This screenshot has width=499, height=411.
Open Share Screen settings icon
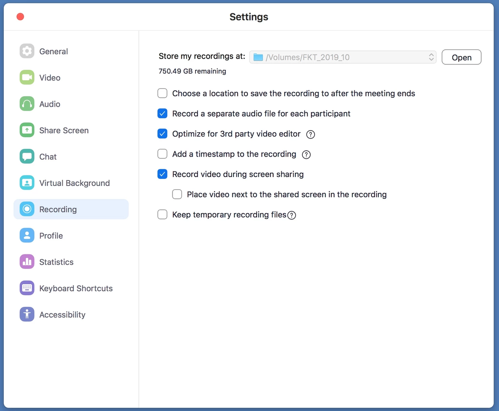pyautogui.click(x=27, y=130)
